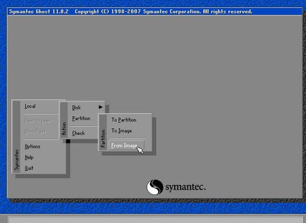This screenshot has width=306, height=223.
Task: Open the Help menu item
Action: [29, 157]
